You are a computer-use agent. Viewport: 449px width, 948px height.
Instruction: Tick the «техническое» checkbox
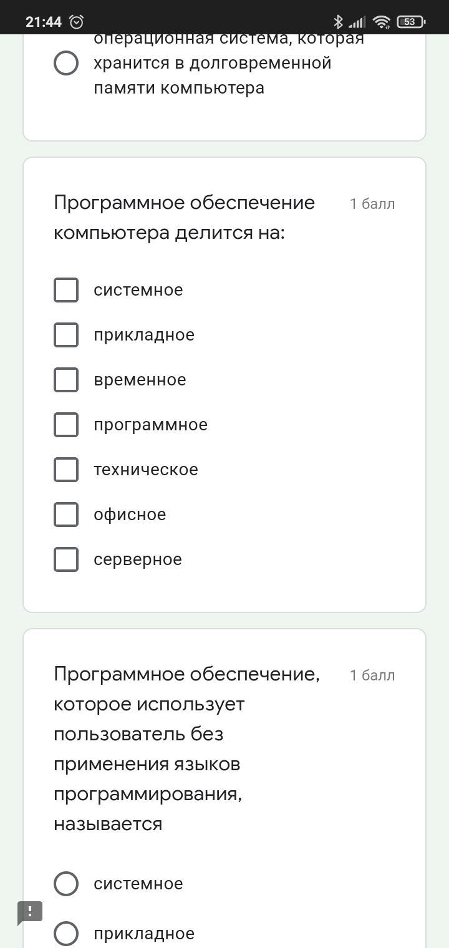point(66,470)
